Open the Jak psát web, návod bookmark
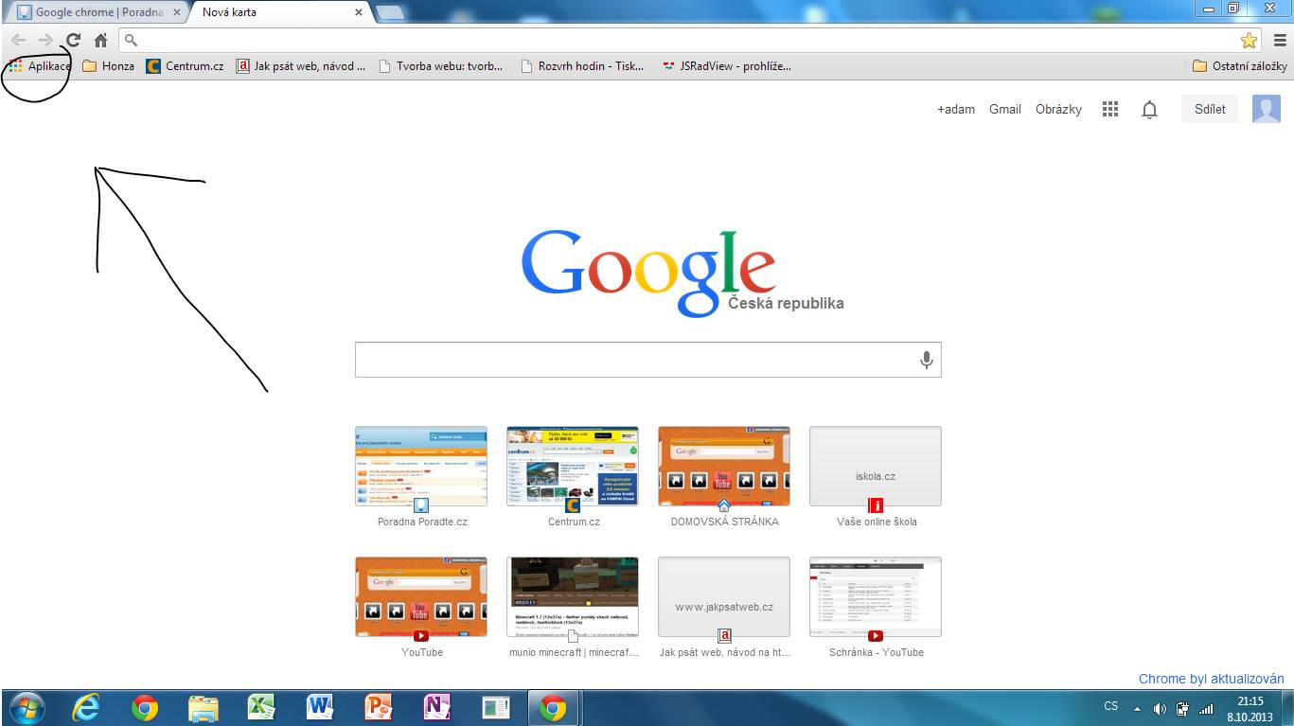Image resolution: width=1294 pixels, height=726 pixels. click(301, 66)
